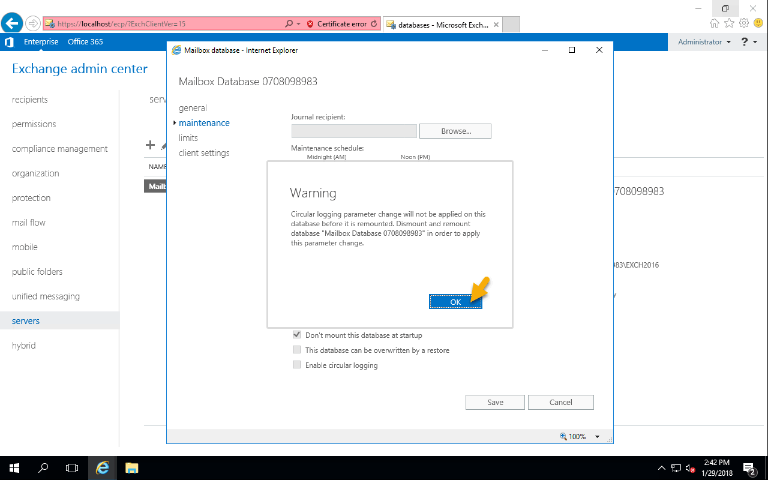Open permissions in the left navigation

(x=34, y=124)
